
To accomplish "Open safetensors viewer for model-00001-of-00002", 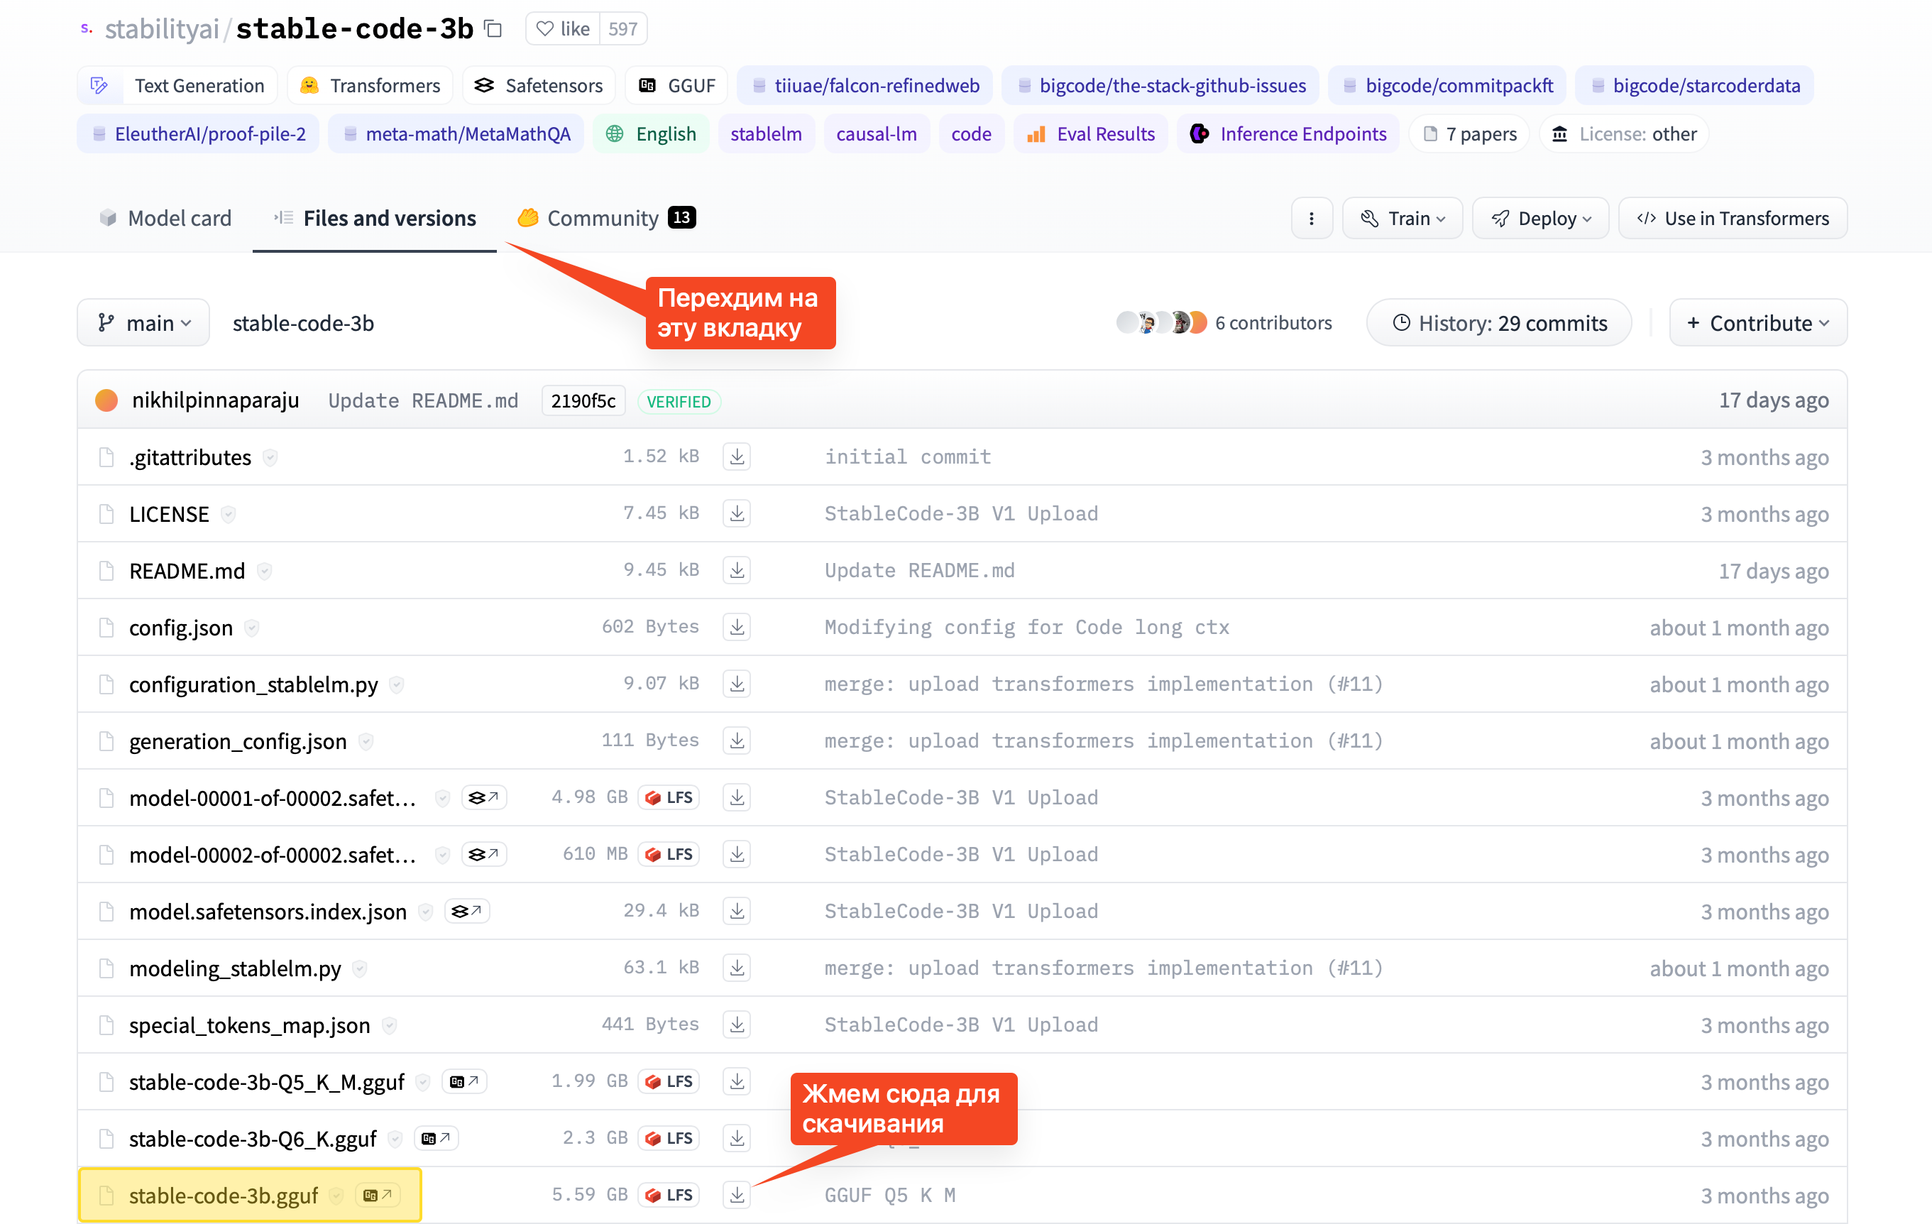I will [x=484, y=798].
